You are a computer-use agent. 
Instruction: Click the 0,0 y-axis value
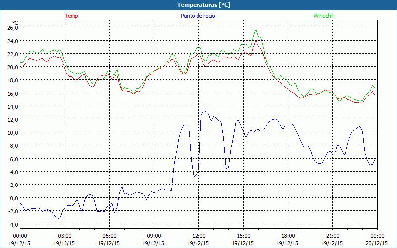pos(14,198)
